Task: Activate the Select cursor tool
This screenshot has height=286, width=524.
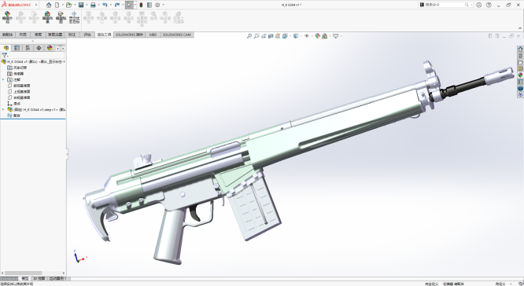Action: point(129,5)
